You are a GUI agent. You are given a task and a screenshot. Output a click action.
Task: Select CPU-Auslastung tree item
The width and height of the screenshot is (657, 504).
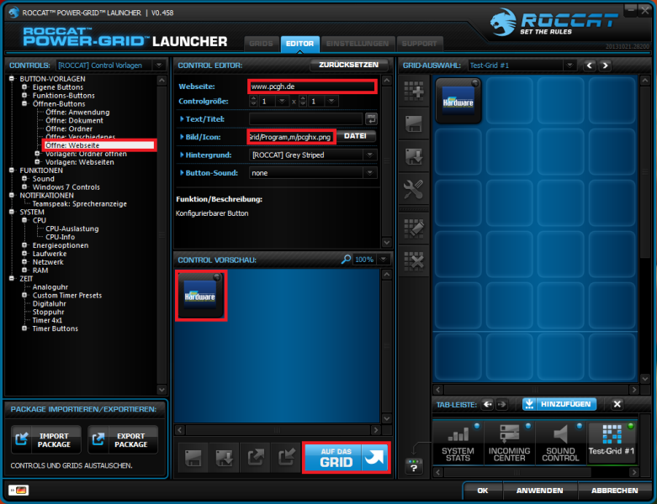pyautogui.click(x=72, y=228)
